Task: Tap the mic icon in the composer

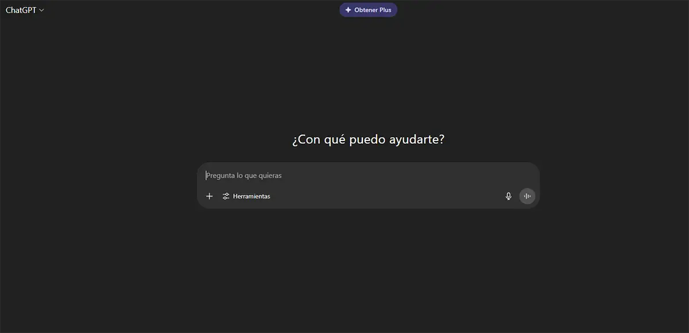Action: click(x=508, y=196)
